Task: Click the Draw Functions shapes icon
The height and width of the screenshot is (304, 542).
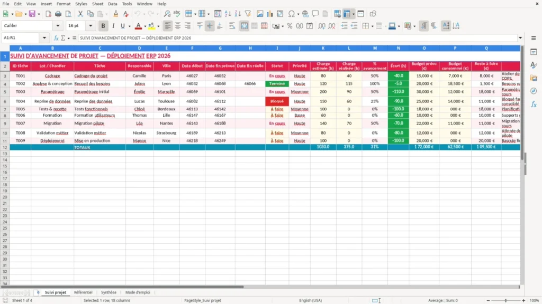Action: [x=373, y=14]
